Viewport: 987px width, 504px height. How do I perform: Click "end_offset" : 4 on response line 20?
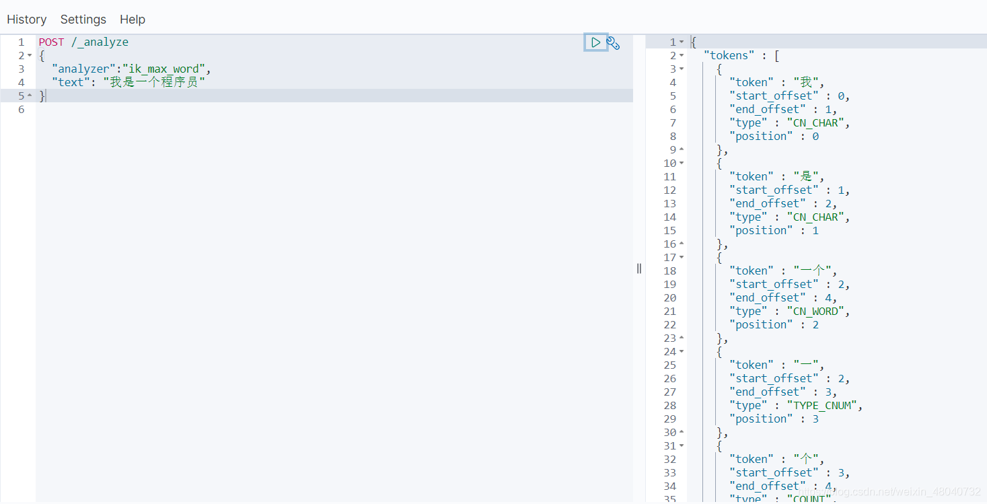[x=780, y=297]
